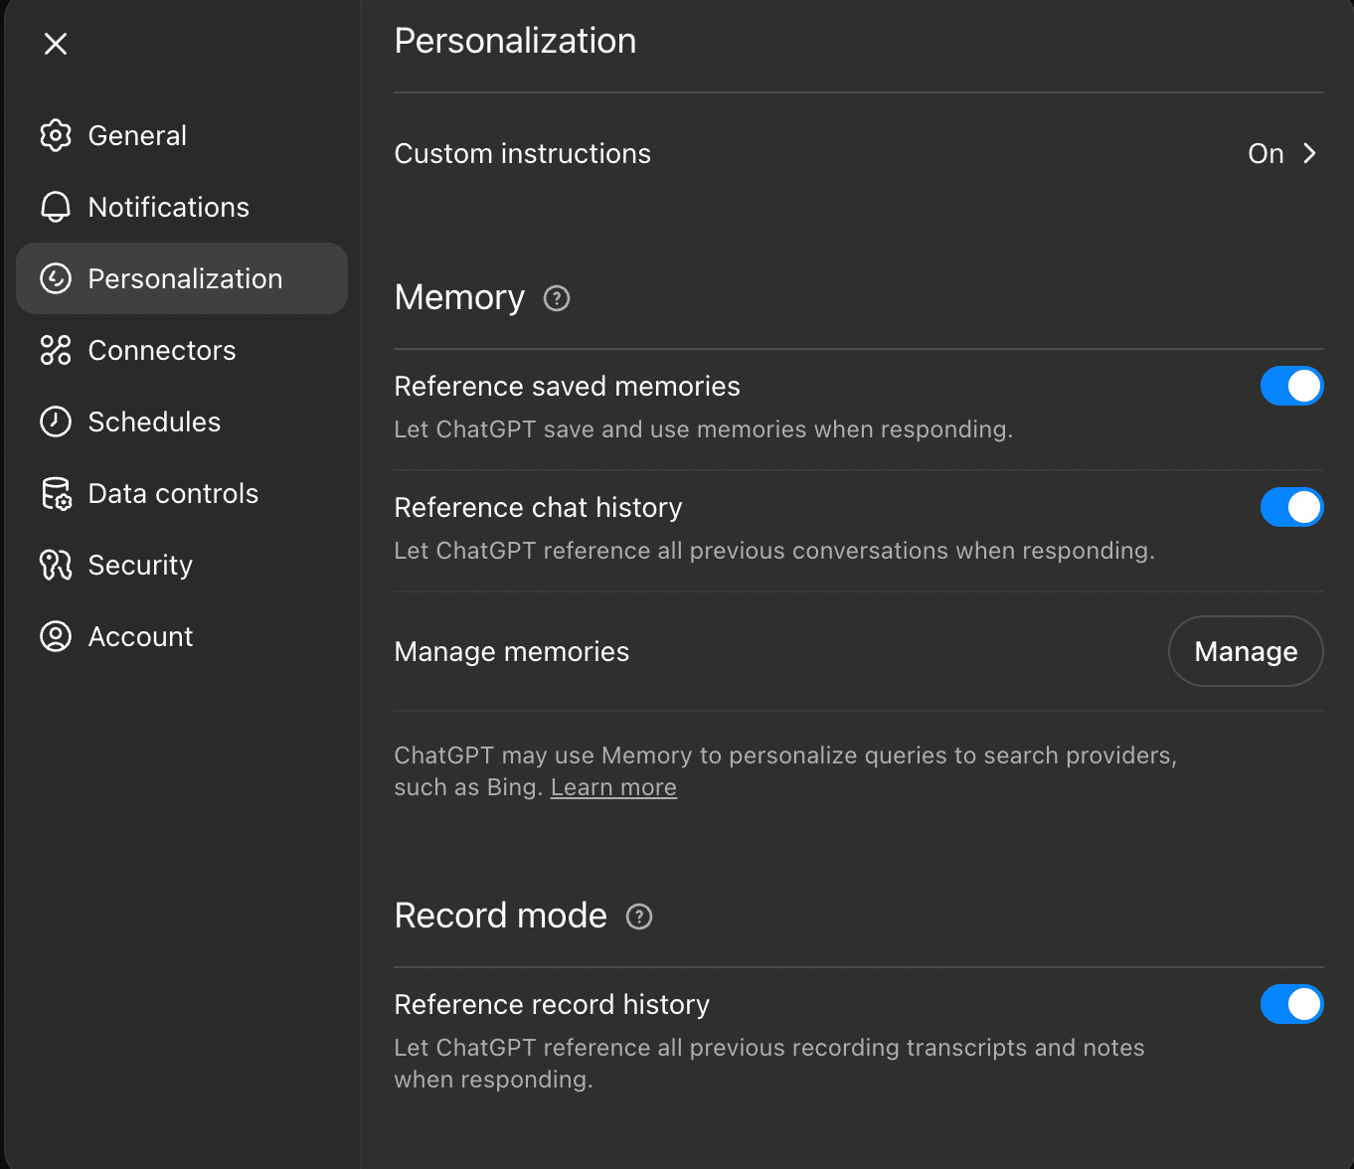This screenshot has width=1354, height=1169.
Task: Click the Data controls database icon
Action: [x=56, y=493]
